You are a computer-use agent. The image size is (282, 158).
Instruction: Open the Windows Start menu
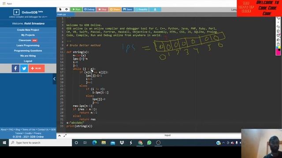click(x=4, y=143)
